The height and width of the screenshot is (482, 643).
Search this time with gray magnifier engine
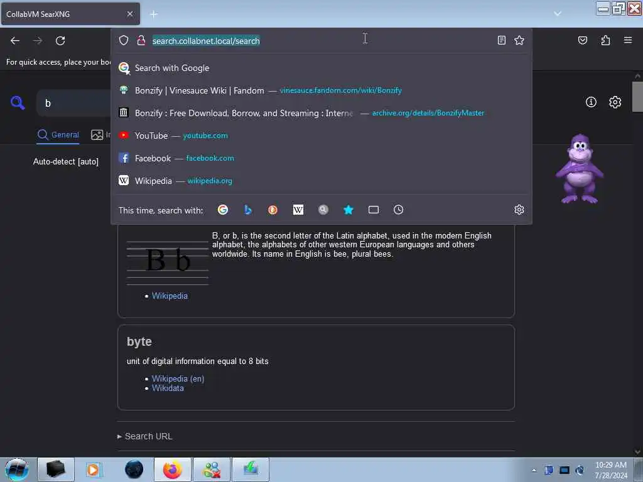click(x=323, y=210)
